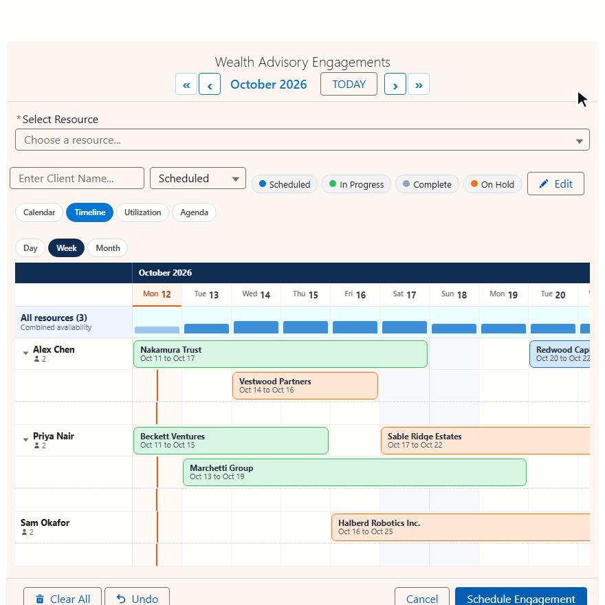This screenshot has width=605, height=605.
Task: Open the Select Resource combo box
Action: (302, 140)
